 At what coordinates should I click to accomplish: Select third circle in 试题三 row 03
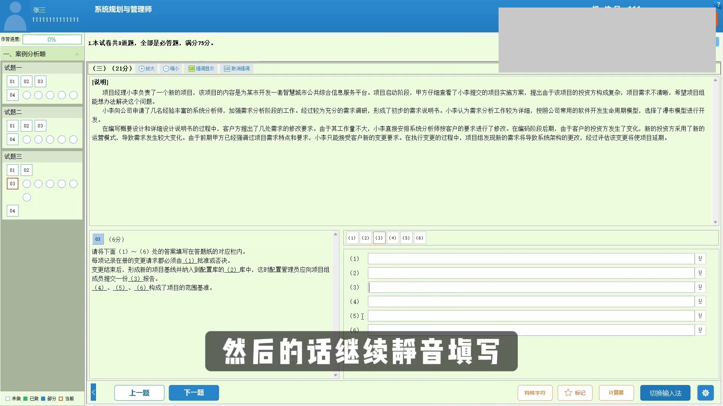point(50,184)
